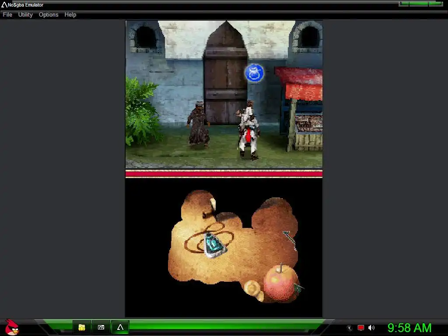Open the Help menu
Screen dimensions: 448x336
click(70, 14)
